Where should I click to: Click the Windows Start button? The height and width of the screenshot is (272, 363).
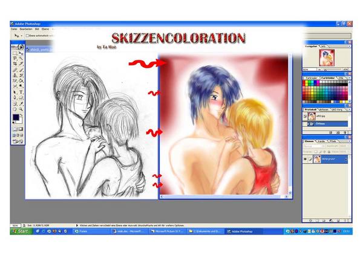(x=21, y=231)
